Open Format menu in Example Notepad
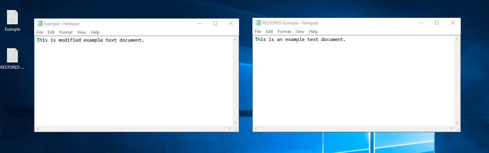This screenshot has height=153, width=489. [66, 32]
